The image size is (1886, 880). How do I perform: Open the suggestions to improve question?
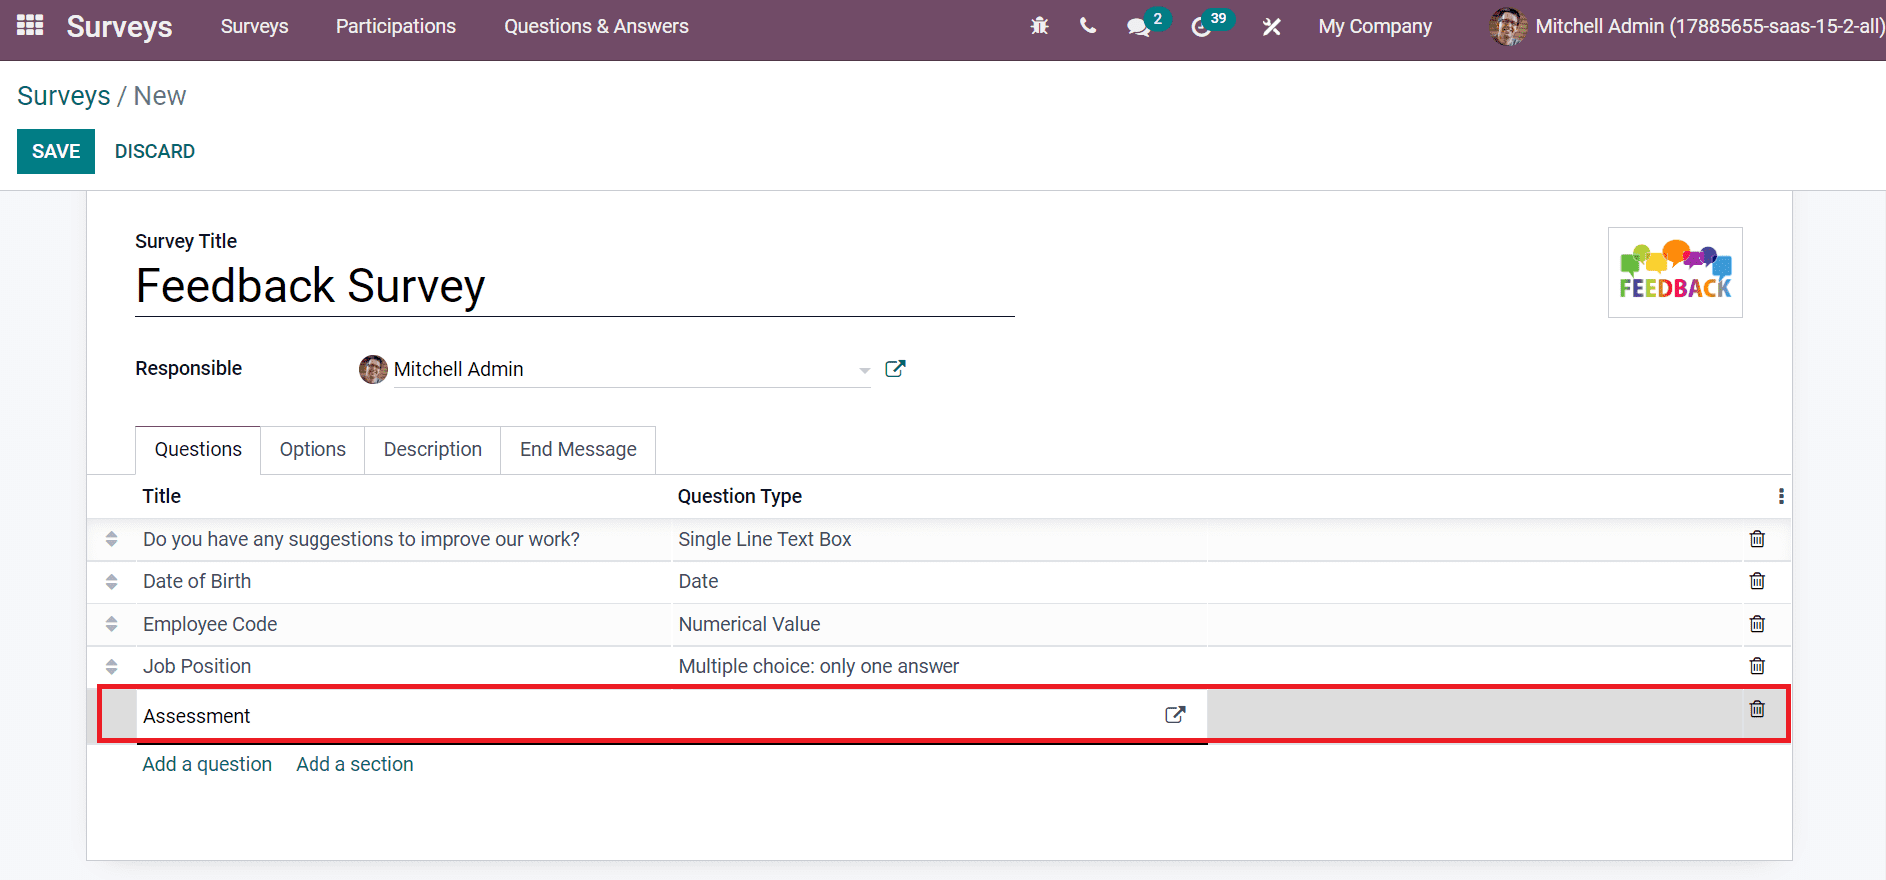(361, 539)
